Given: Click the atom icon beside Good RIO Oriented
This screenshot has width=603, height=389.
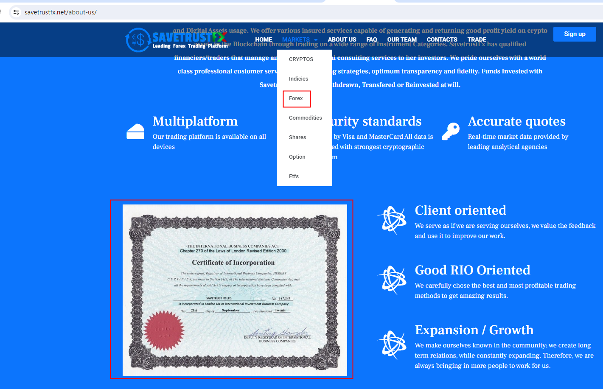Looking at the screenshot, I should [392, 280].
